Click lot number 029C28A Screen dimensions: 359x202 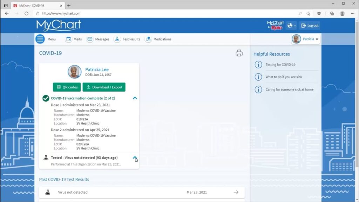(x=83, y=144)
